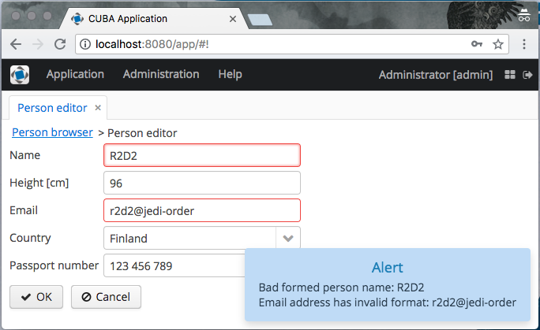Click the logout arrow icon
Screen dimensions: 540x330
[527, 75]
